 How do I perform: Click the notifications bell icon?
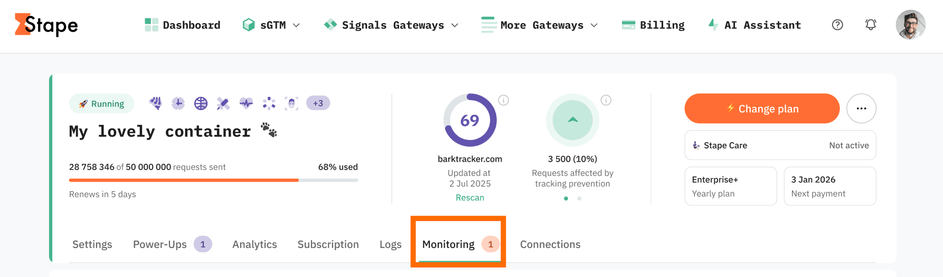pyautogui.click(x=871, y=25)
